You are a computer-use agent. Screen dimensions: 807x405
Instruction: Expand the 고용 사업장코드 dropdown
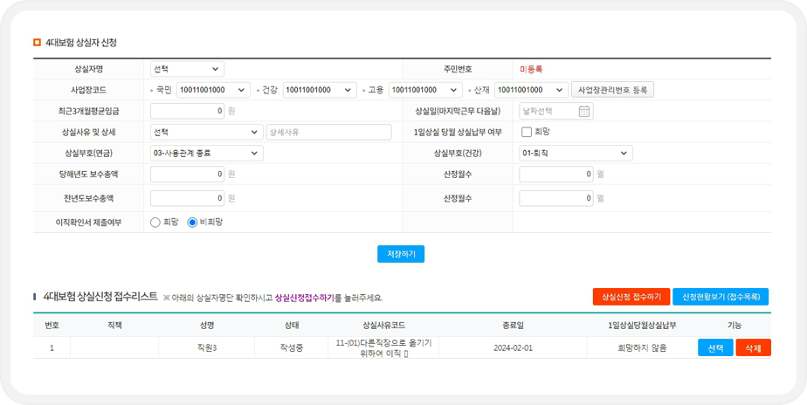pos(425,90)
